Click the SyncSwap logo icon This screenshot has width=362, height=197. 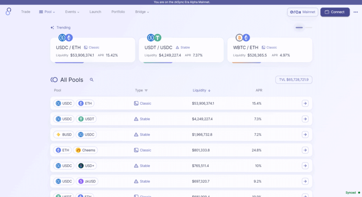pos(8,11)
